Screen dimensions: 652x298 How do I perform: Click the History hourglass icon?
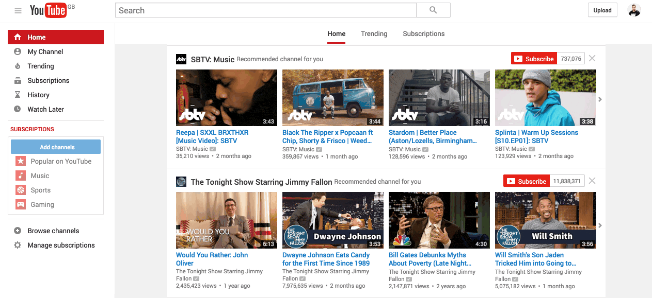(x=18, y=95)
